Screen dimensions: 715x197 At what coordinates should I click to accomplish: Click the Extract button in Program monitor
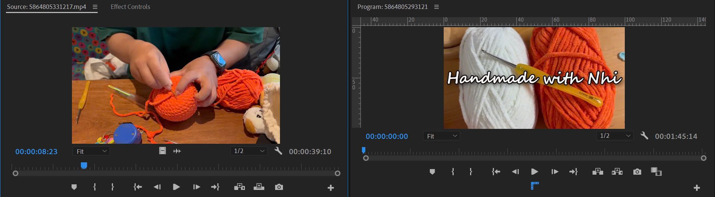617,172
